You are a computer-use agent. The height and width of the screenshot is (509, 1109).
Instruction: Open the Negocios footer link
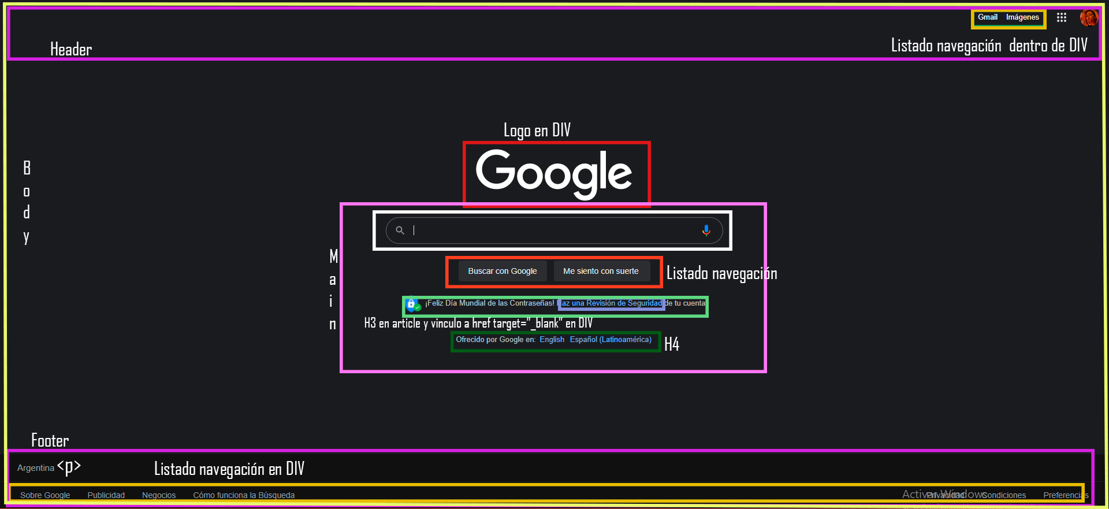pos(159,495)
